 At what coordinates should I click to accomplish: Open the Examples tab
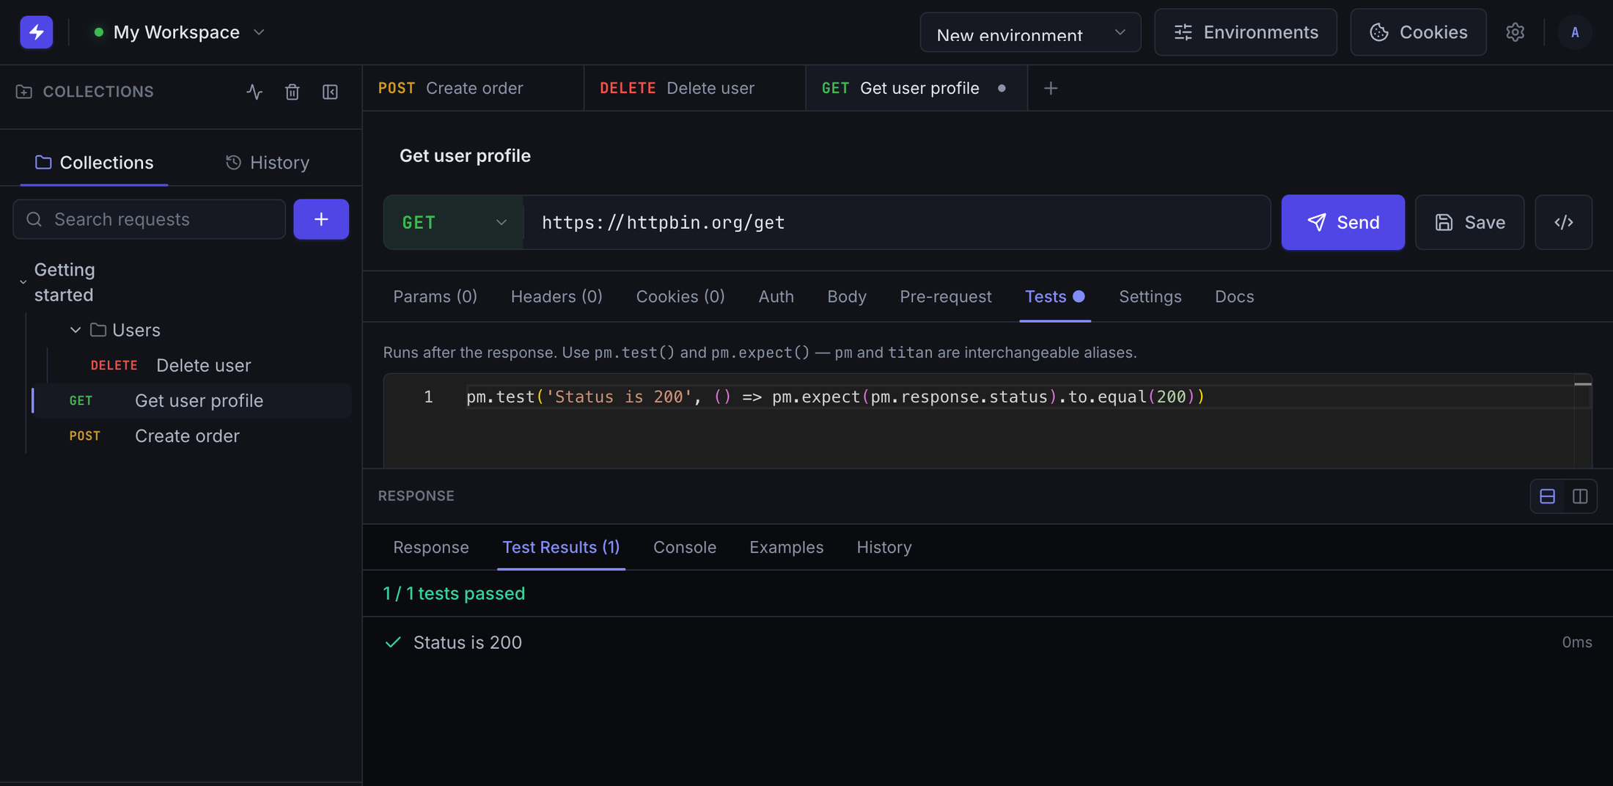[786, 547]
